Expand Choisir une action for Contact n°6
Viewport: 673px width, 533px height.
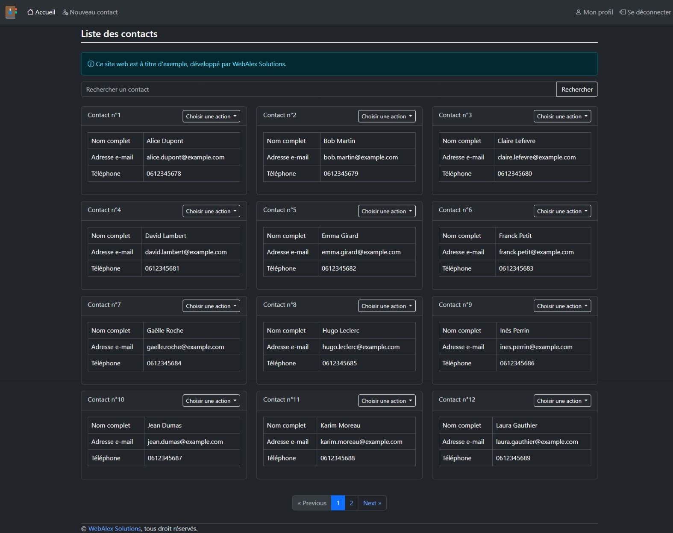pyautogui.click(x=562, y=211)
